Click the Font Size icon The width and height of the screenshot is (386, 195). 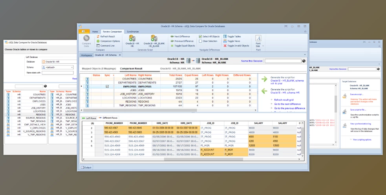coord(258,38)
